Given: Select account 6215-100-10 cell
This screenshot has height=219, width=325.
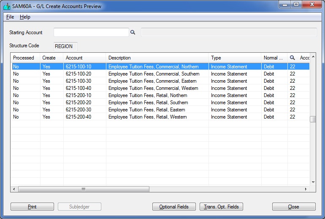Looking at the screenshot, I should click(84, 67).
